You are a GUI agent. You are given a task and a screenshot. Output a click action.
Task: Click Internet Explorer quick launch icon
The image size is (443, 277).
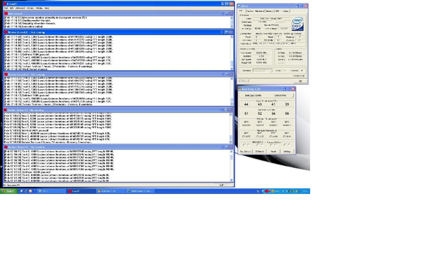[26, 191]
